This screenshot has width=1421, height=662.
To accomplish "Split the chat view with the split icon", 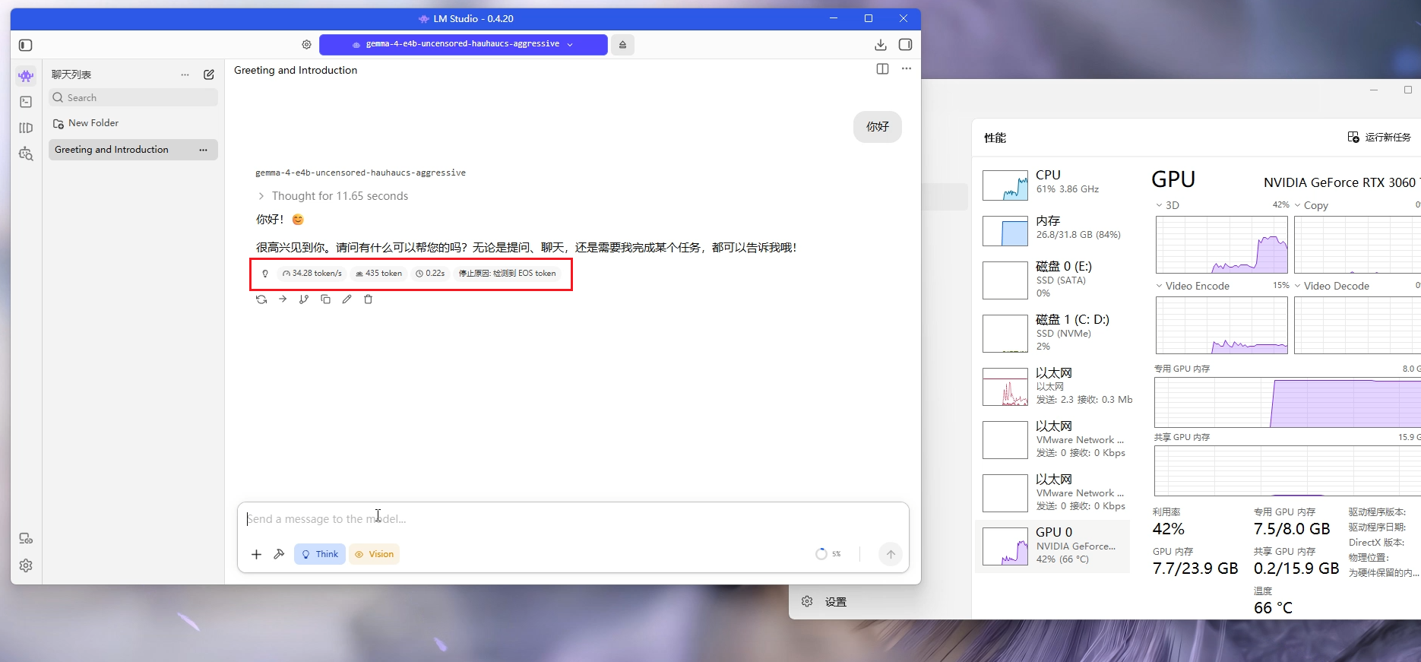I will point(882,69).
